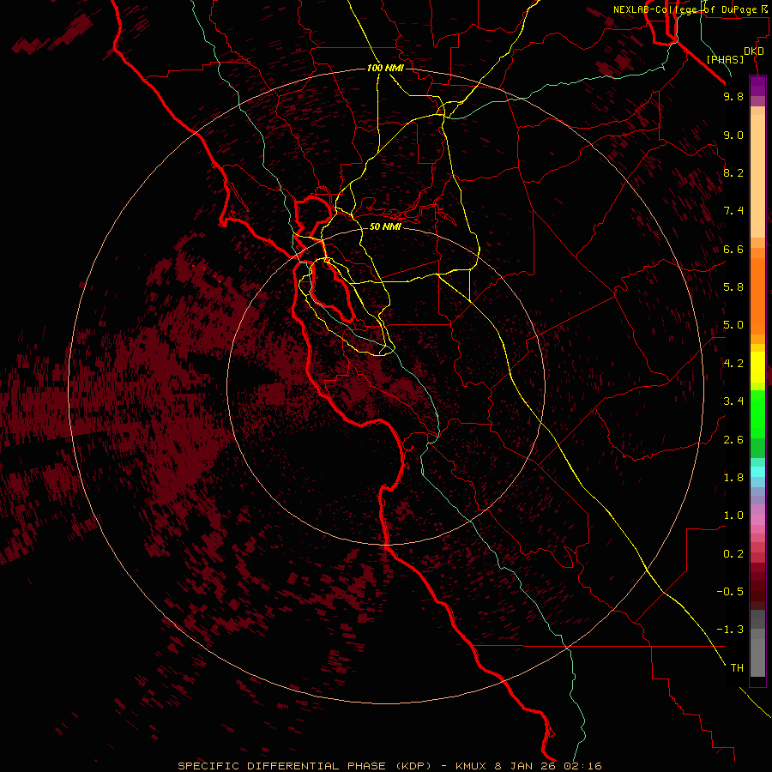Image resolution: width=772 pixels, height=772 pixels.
Task: Click the 100 NMI range ring label
Action: tap(385, 68)
